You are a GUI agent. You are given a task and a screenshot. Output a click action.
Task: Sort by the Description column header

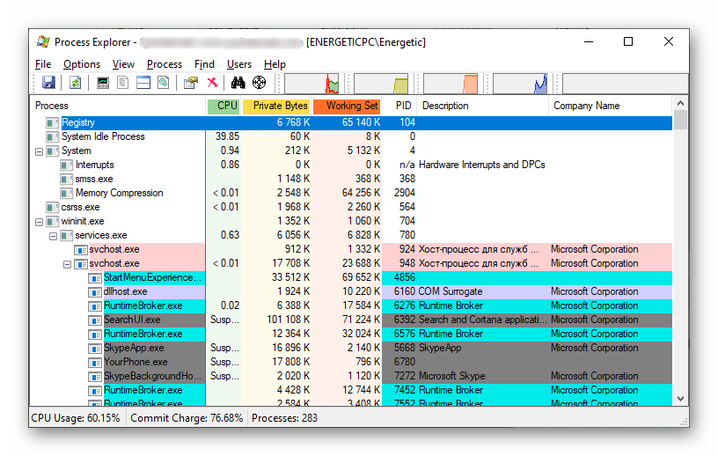(483, 106)
